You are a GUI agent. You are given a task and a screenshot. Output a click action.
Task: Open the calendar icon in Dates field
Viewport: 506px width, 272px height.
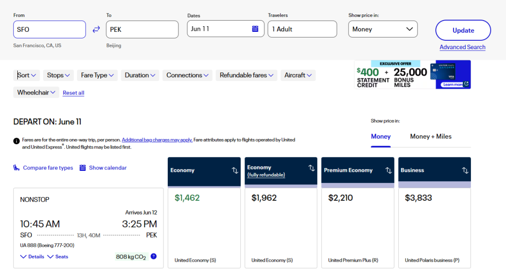(x=255, y=29)
